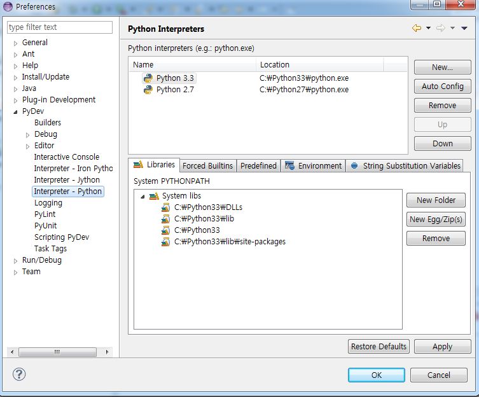Viewport: 479px width, 397px height.
Task: Expand the Help preferences node
Action: [x=15, y=66]
